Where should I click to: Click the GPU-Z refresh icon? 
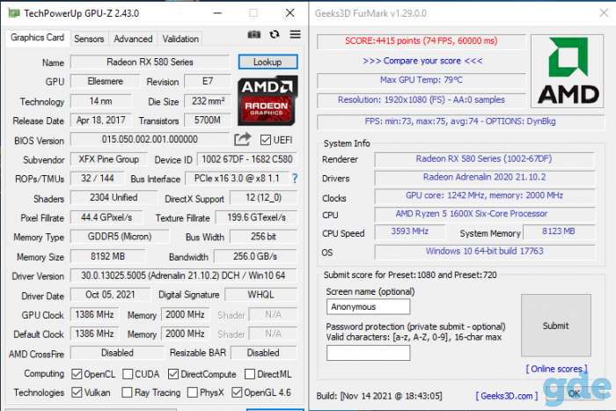coord(275,34)
